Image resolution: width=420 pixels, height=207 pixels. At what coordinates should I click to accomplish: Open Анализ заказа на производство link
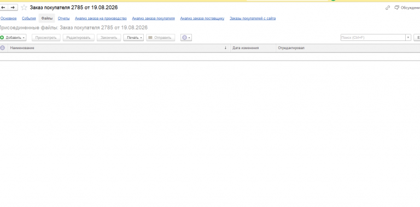coord(101,19)
